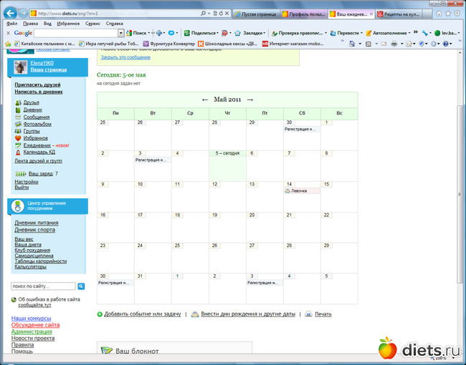Switch to the Пустая страница browser tab
The width and height of the screenshot is (466, 365).
257,14
